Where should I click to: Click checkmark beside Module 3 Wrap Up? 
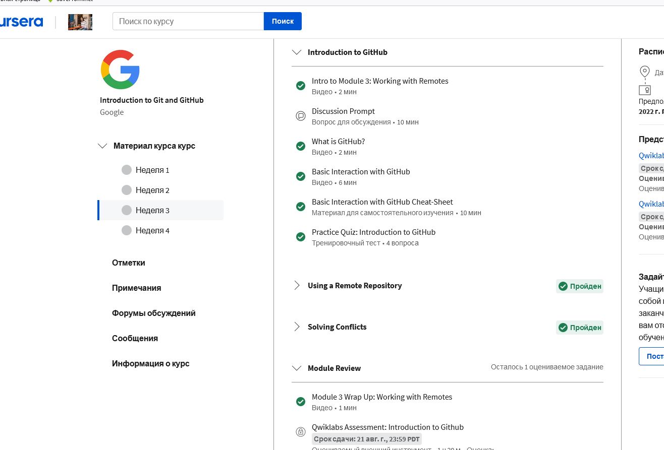pos(301,402)
